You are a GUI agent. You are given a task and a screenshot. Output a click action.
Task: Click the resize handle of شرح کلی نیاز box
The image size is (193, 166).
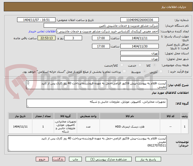[27, 88]
